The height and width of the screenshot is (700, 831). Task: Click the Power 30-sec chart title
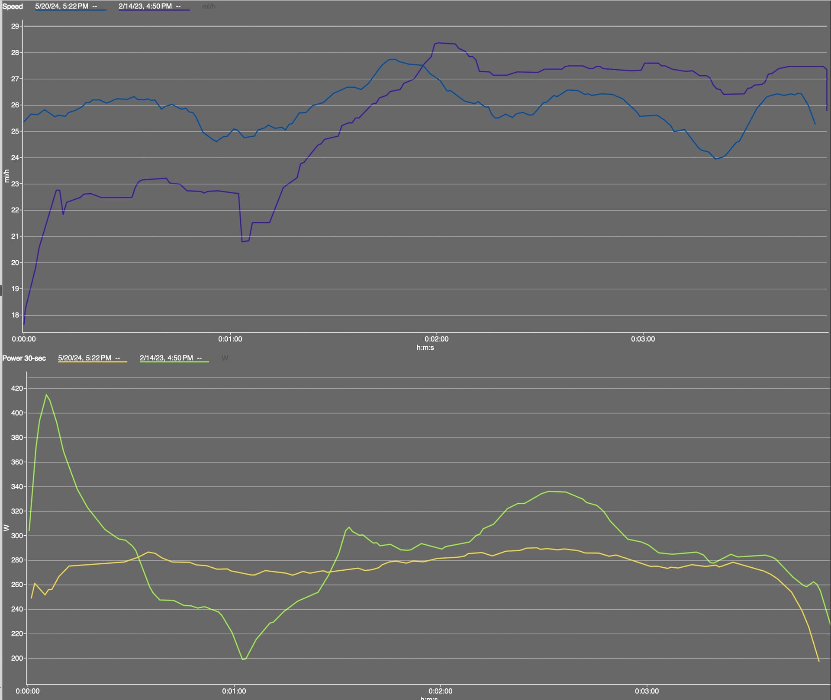(24, 358)
